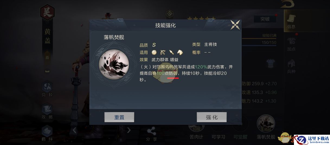The image size is (330, 145).
Task: Tap the 兑换 hexagon icon
Action: pos(47,89)
